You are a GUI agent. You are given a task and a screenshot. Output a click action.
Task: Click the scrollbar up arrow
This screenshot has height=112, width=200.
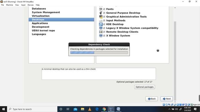pyautogui.click(x=175, y=8)
